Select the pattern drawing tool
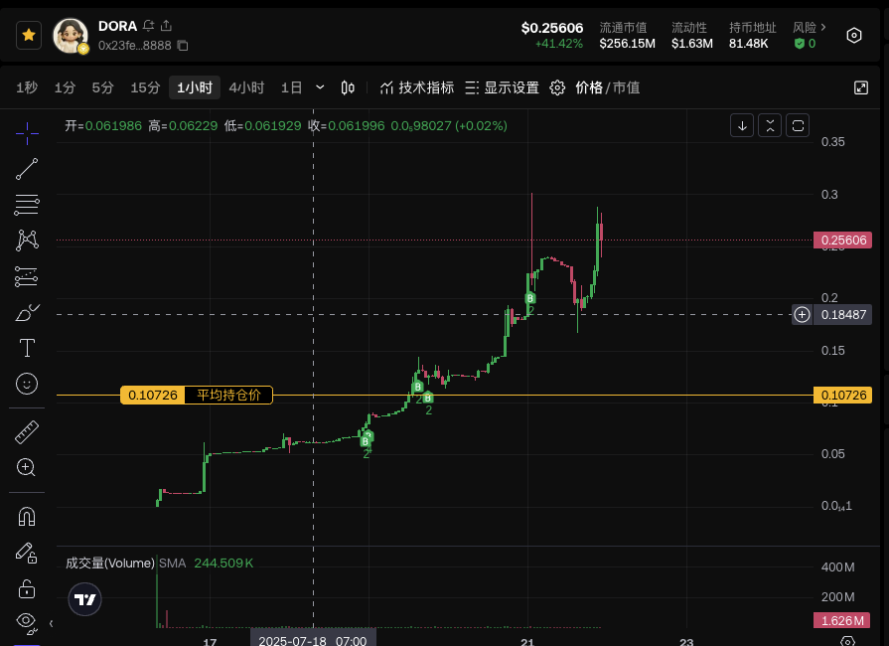The image size is (889, 646). pyautogui.click(x=27, y=241)
